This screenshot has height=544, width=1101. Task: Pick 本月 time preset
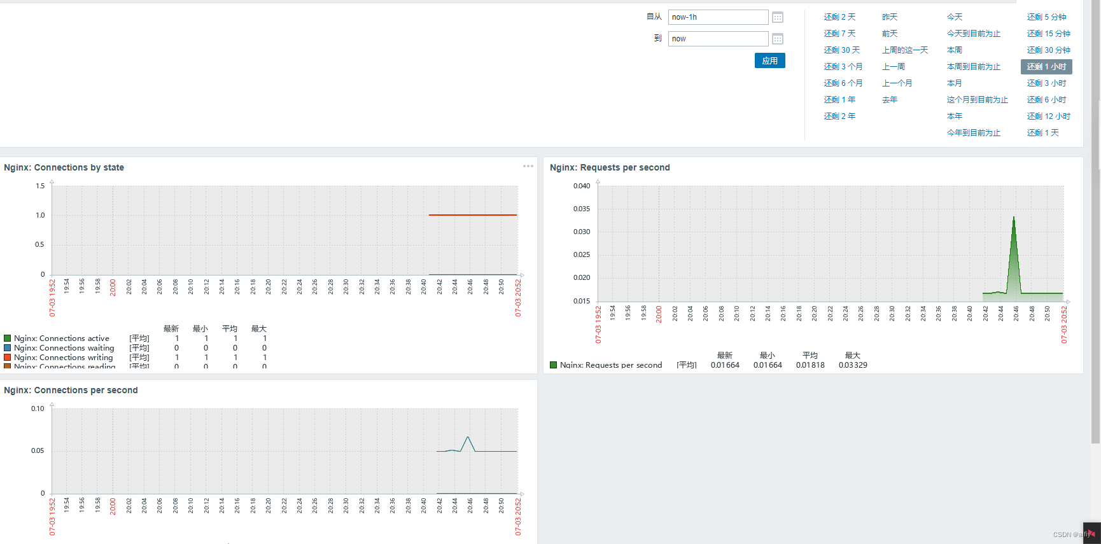(x=955, y=83)
